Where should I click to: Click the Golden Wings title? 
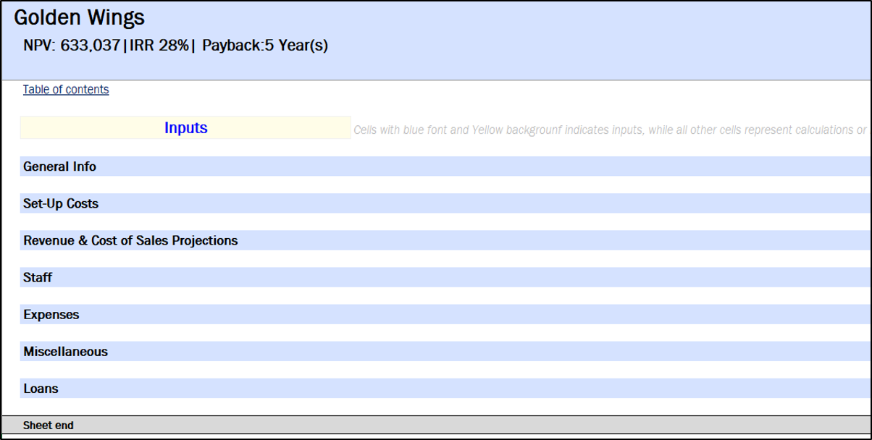[x=79, y=17]
